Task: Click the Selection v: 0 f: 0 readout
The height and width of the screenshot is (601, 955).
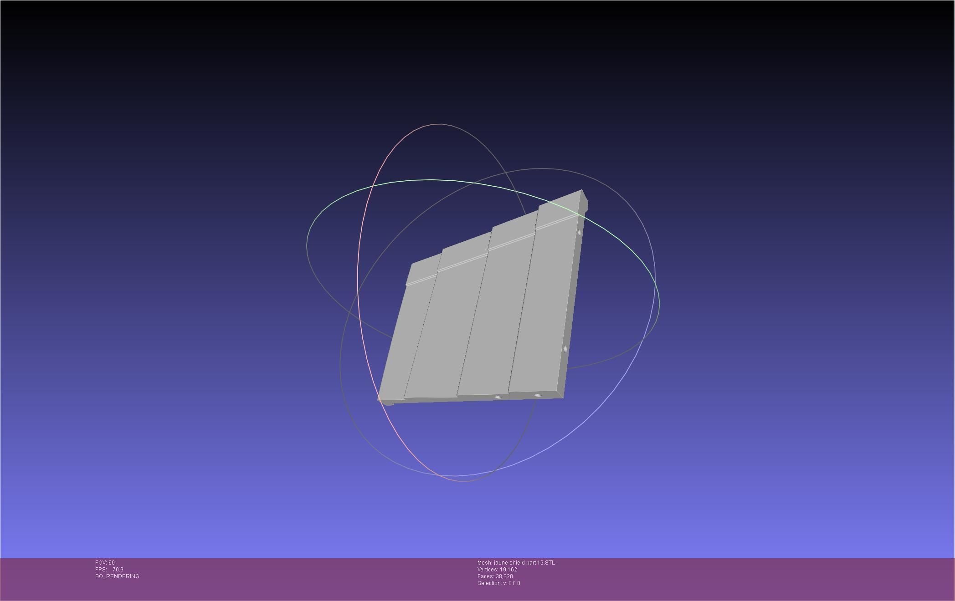Action: (x=498, y=583)
